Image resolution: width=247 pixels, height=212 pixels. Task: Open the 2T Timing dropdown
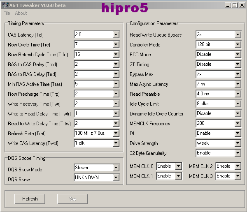238,64
